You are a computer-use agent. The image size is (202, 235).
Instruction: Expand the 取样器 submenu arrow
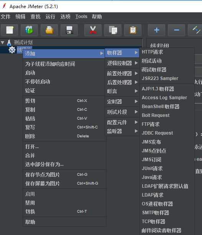pos(136,53)
